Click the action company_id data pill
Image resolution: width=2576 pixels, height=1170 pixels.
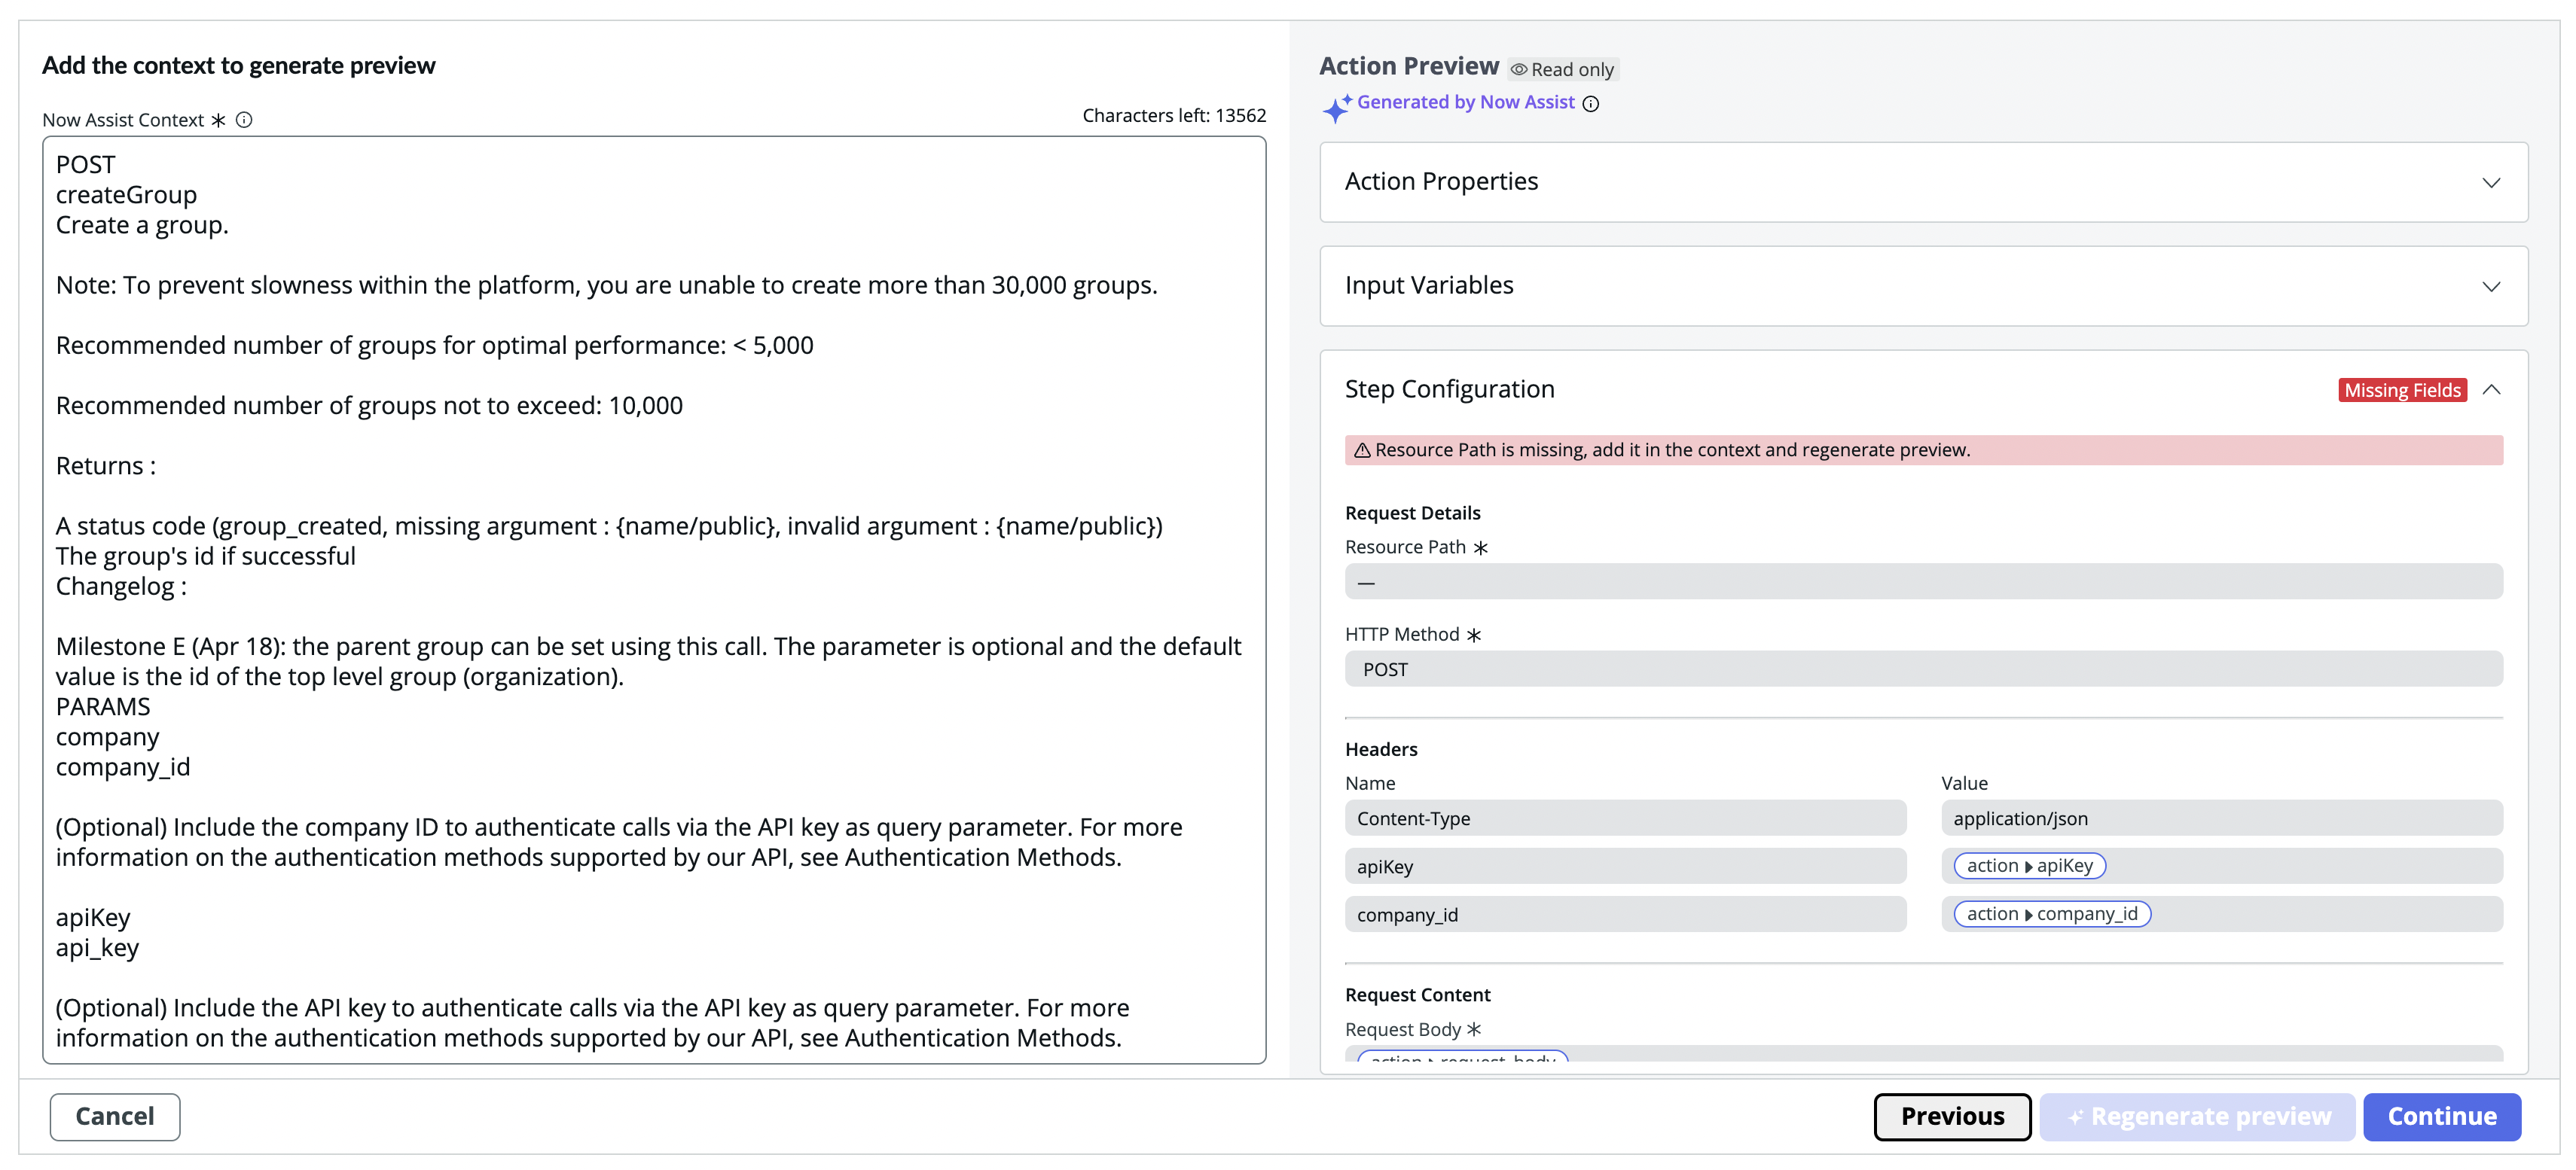pos(2051,914)
